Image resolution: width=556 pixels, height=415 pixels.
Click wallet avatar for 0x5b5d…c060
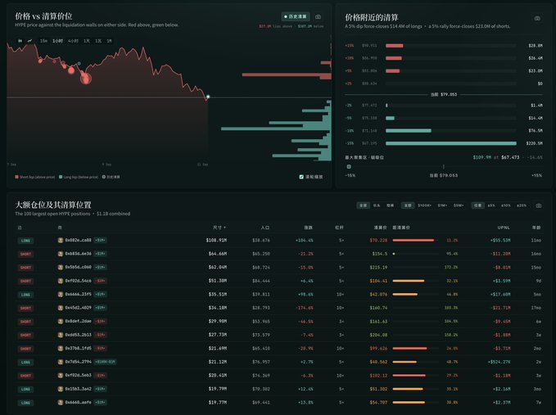pos(61,267)
